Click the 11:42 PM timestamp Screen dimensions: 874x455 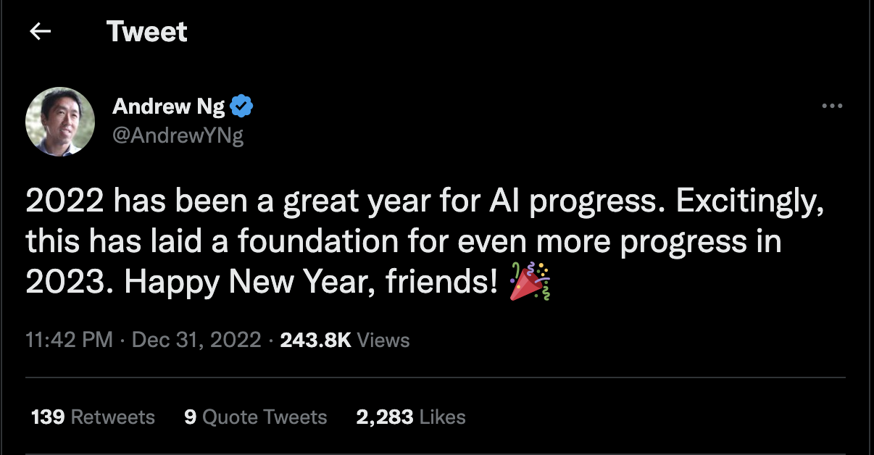click(69, 340)
